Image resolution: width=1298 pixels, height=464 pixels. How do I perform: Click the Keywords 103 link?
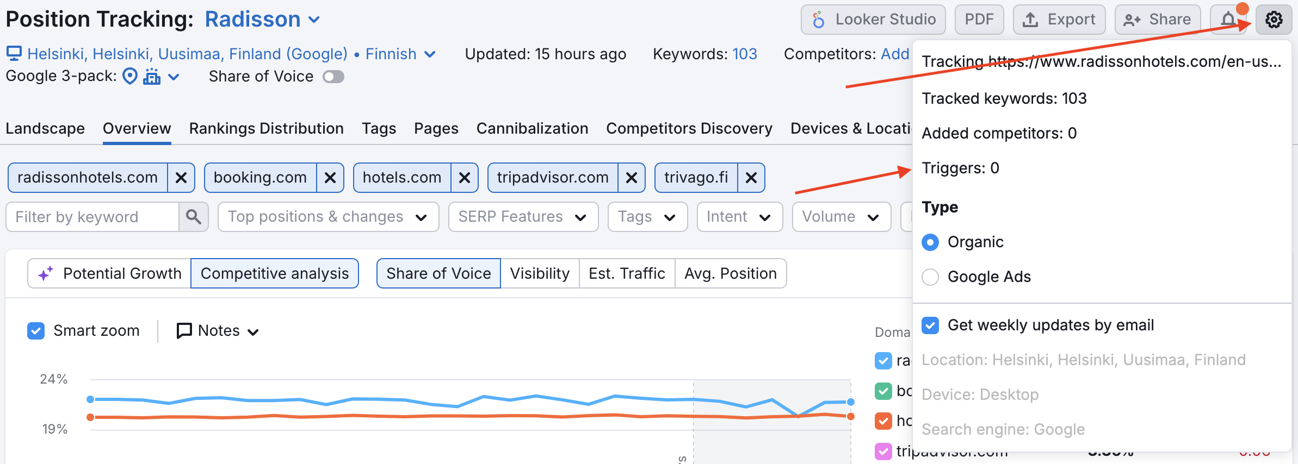[x=744, y=54]
